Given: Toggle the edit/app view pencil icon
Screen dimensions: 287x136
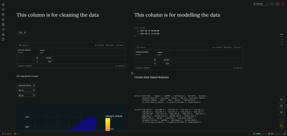Looking at the screenshot, I should pyautogui.click(x=281, y=106).
